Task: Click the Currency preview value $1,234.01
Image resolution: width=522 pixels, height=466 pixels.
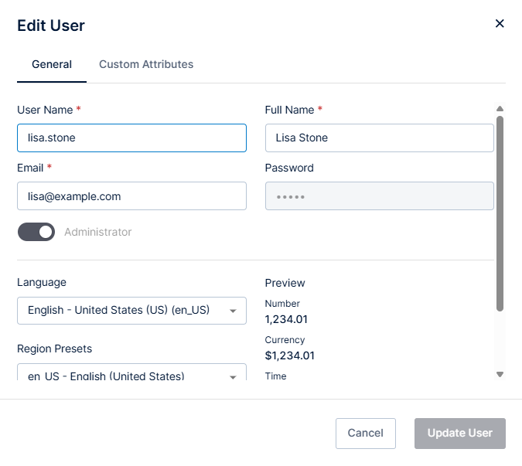Action: click(290, 355)
